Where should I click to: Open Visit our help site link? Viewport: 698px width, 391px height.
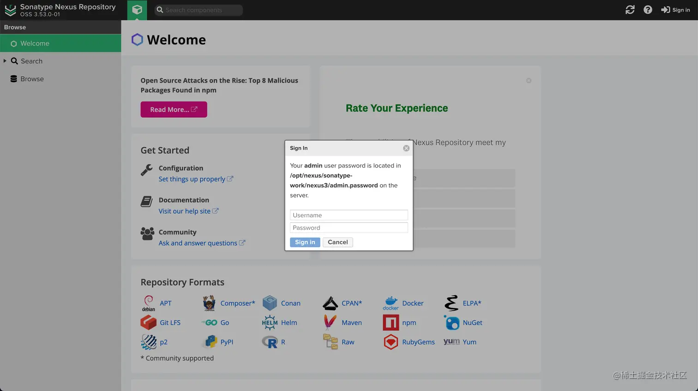(x=188, y=211)
